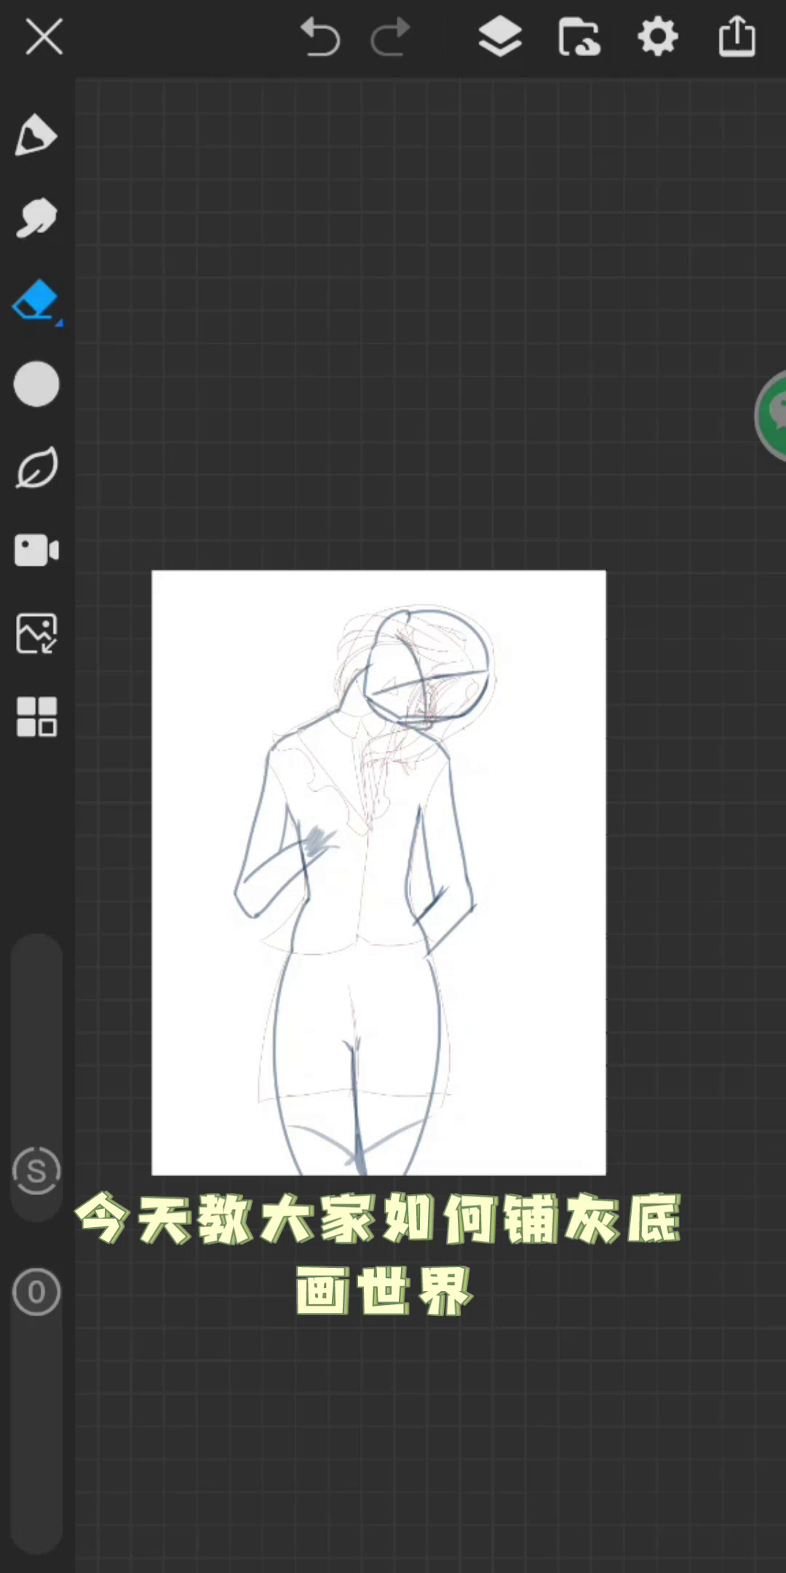Select the smudge finger tool

[x=36, y=218]
